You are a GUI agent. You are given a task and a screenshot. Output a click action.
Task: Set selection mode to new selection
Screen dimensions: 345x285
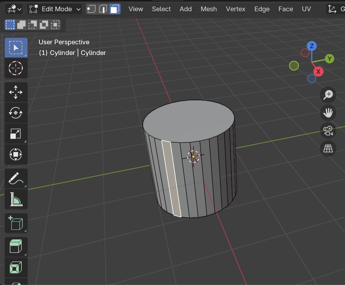click(x=10, y=24)
